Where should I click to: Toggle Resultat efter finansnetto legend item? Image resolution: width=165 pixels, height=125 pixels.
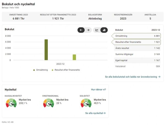pos(66,70)
